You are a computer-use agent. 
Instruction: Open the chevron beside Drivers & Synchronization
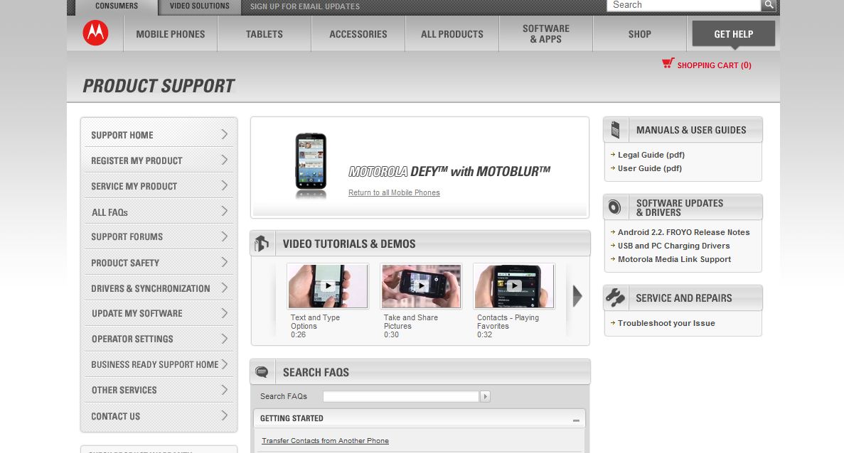[x=225, y=288]
